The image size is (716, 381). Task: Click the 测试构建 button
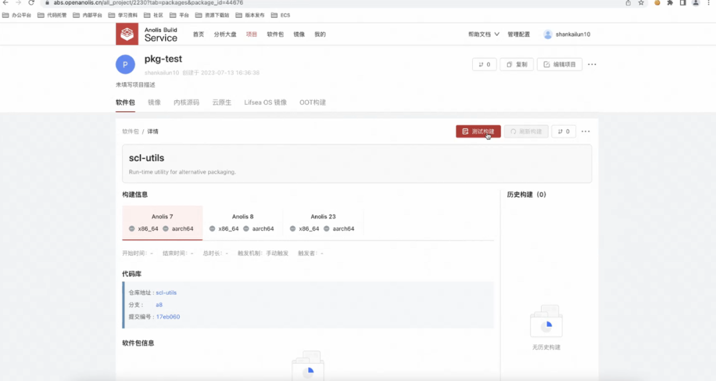point(478,131)
